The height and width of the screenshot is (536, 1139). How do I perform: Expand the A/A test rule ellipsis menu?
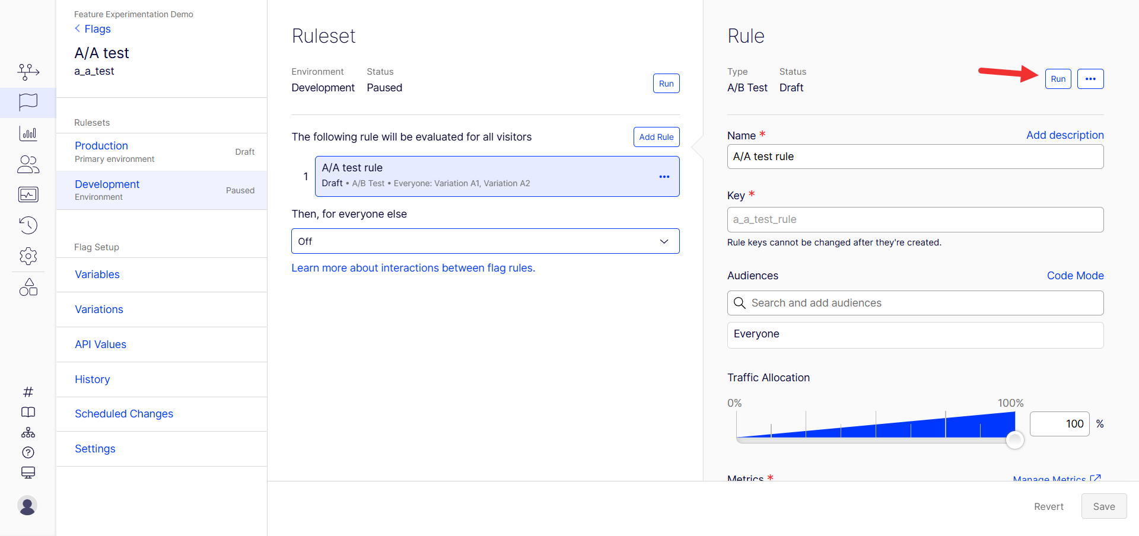(664, 177)
